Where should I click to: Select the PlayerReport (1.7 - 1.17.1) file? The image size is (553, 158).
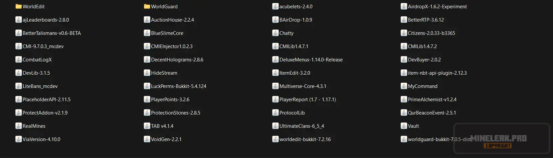click(x=307, y=100)
